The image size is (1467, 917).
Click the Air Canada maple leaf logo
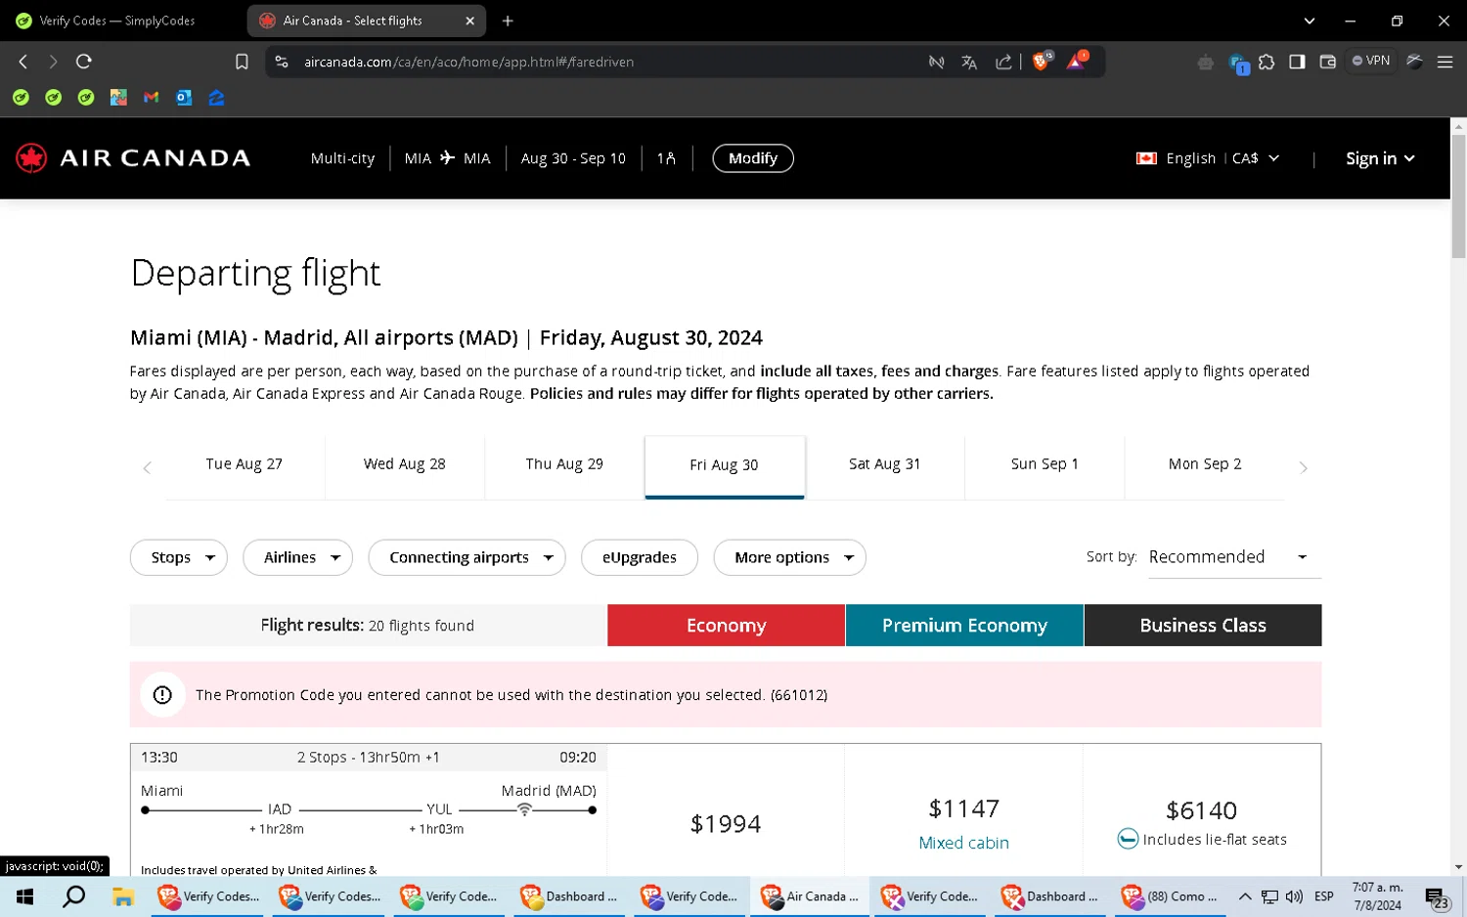click(31, 158)
